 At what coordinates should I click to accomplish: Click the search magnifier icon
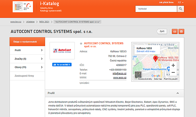181,9
